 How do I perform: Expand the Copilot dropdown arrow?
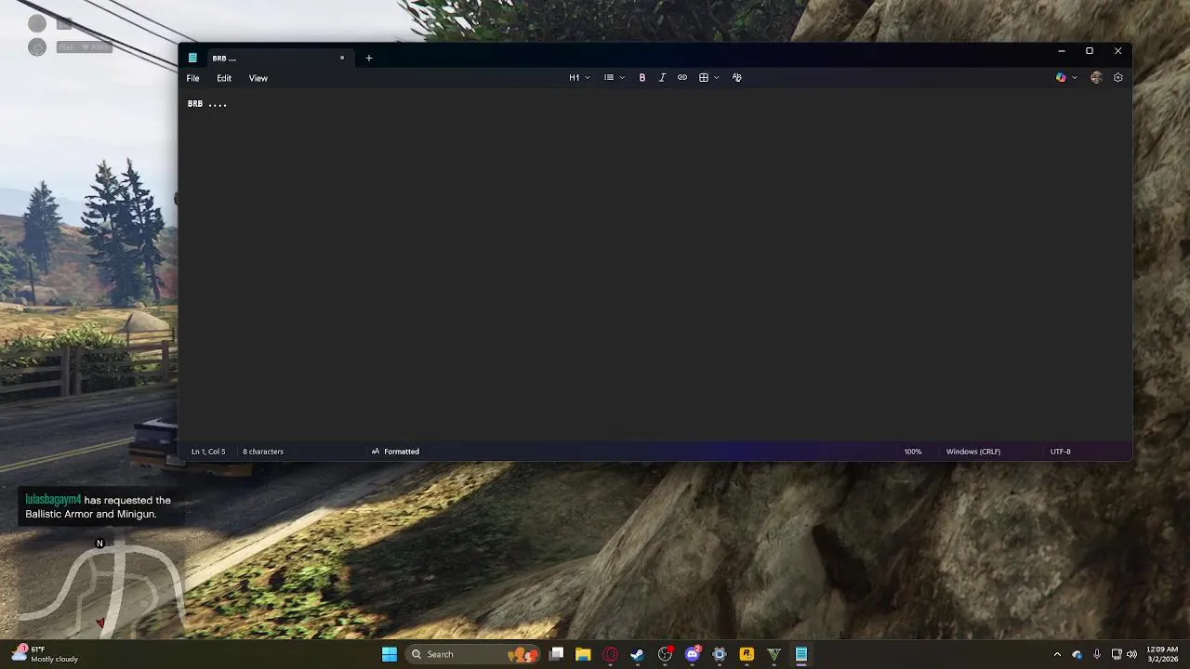point(1075,78)
